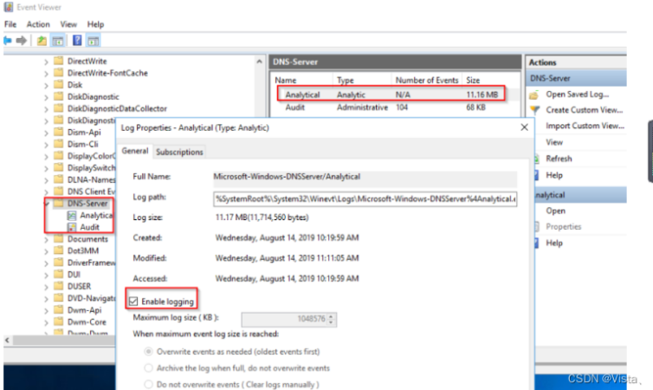Close the Log Properties dialog

(524, 127)
